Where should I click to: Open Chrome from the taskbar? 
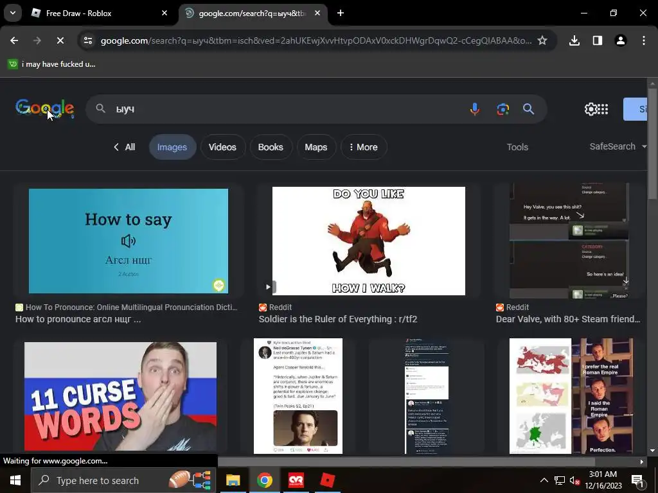click(264, 480)
